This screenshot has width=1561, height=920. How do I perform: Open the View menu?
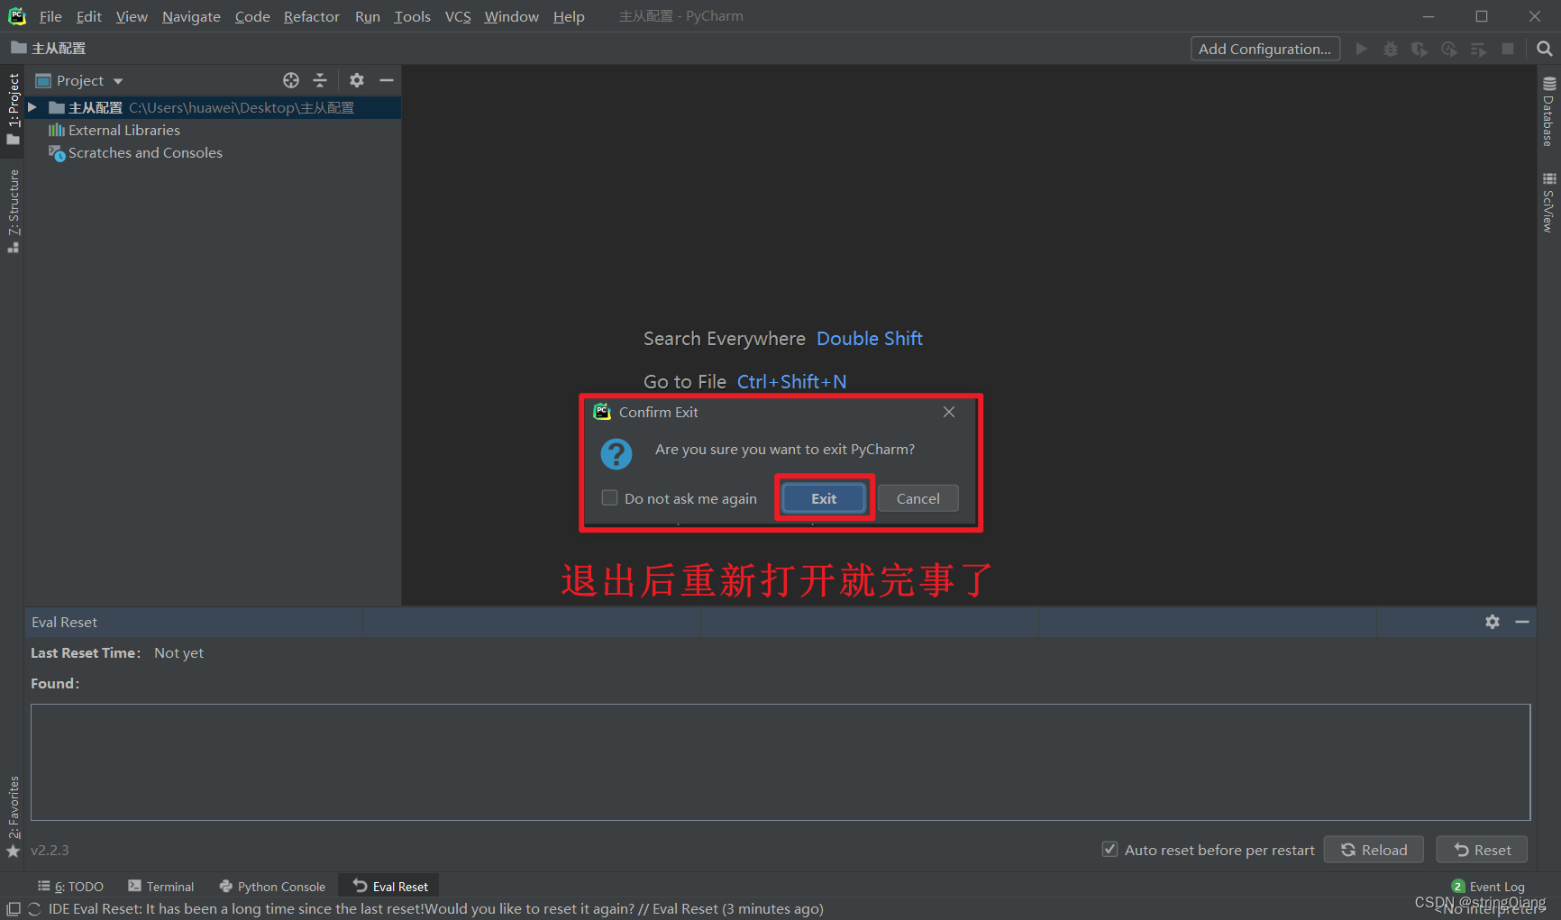tap(132, 16)
